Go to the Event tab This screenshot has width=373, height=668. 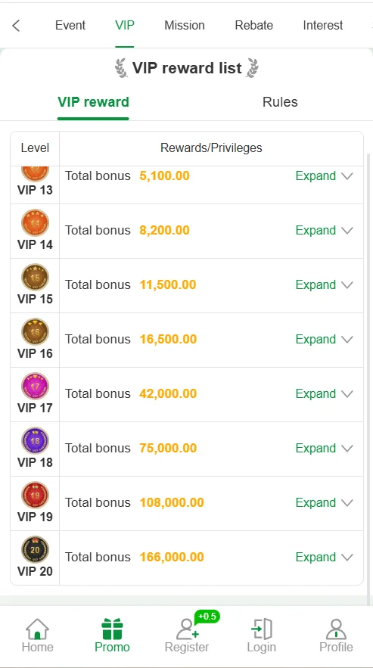[x=70, y=26]
